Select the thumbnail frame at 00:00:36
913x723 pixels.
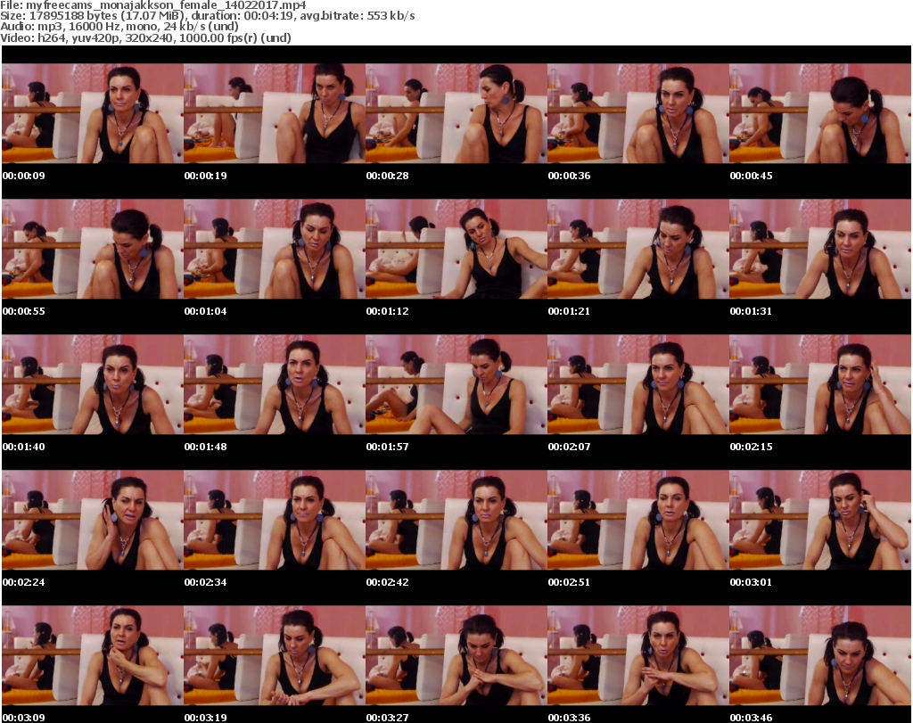[637, 113]
